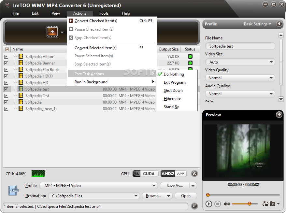
Task: Uncheck the Softpedia Banner checkbox
Action: point(6,63)
